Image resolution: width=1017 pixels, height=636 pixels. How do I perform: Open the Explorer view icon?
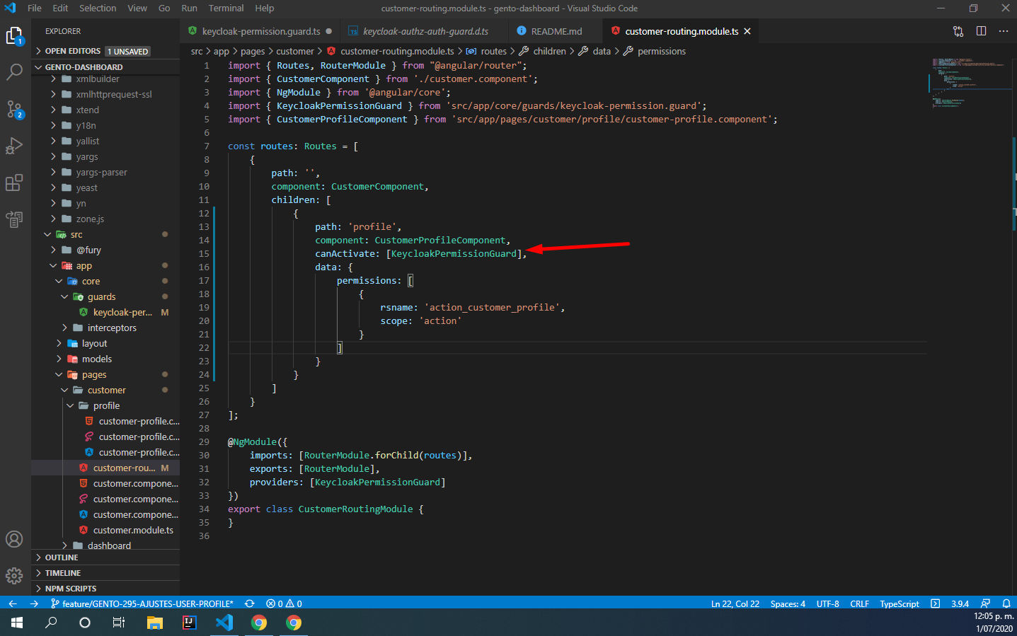pos(14,35)
